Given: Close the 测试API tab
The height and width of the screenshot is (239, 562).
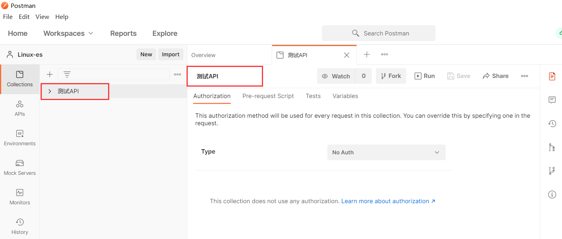Looking at the screenshot, I should coord(347,55).
